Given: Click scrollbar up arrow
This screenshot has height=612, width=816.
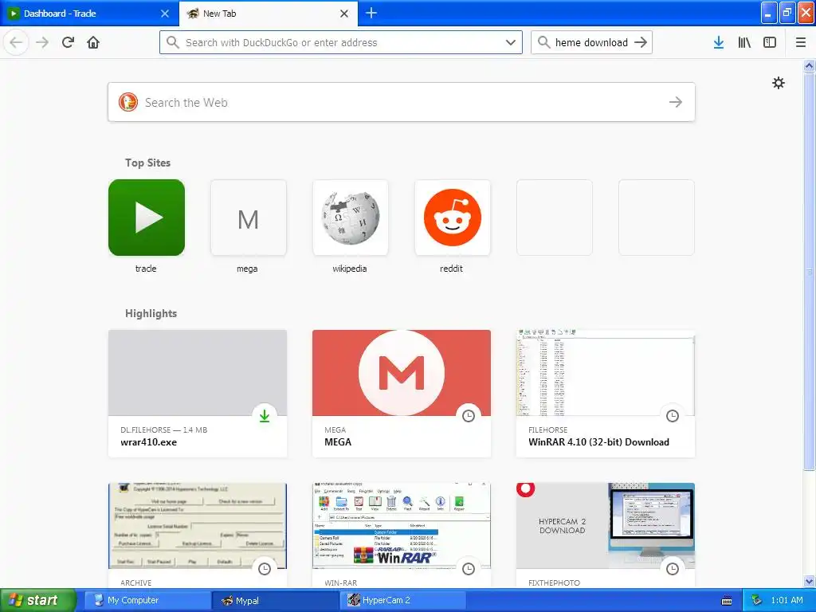Looking at the screenshot, I should 810,65.
